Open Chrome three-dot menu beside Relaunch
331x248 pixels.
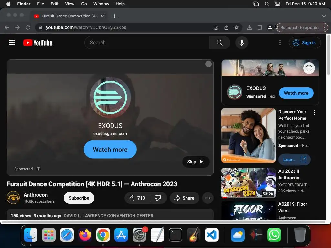click(324, 28)
